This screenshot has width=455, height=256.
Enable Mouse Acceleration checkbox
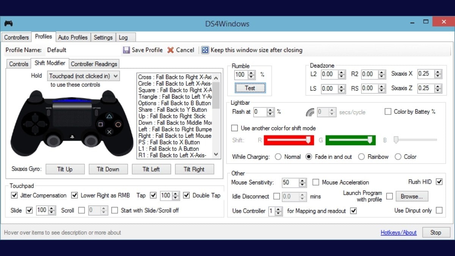click(x=315, y=182)
